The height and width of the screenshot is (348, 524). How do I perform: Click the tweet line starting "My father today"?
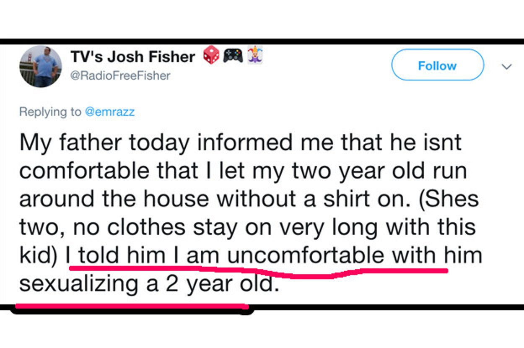click(x=105, y=143)
